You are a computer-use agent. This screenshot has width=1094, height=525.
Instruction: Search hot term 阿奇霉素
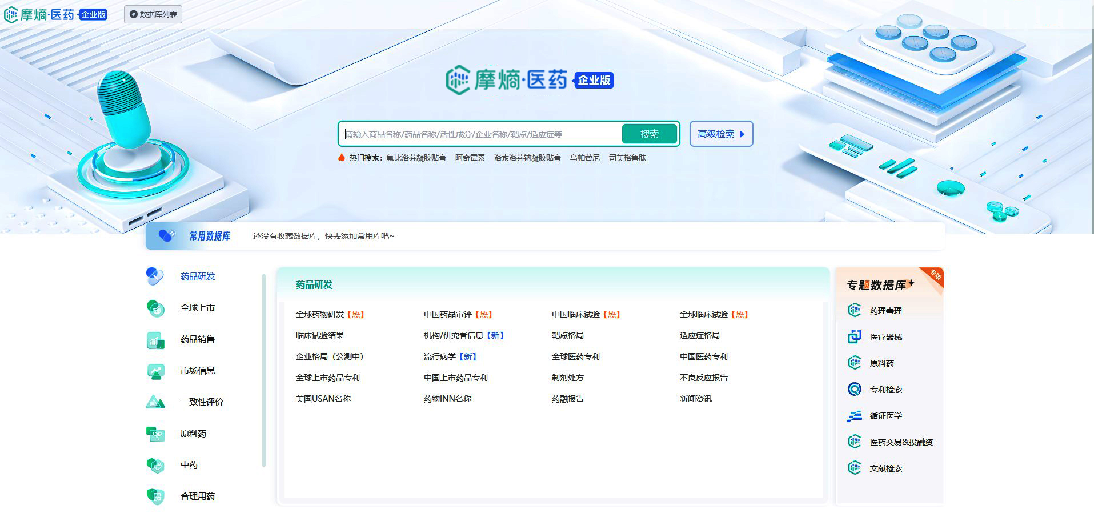pyautogui.click(x=470, y=158)
